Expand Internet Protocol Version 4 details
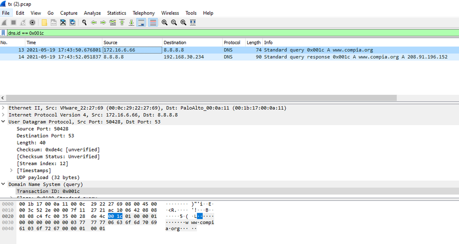This screenshot has height=244, width=459. point(3,115)
